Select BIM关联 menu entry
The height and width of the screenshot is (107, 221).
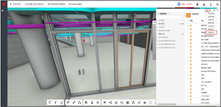point(211,20)
